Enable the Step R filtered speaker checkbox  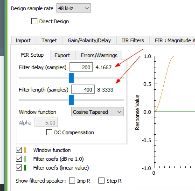point(101,181)
